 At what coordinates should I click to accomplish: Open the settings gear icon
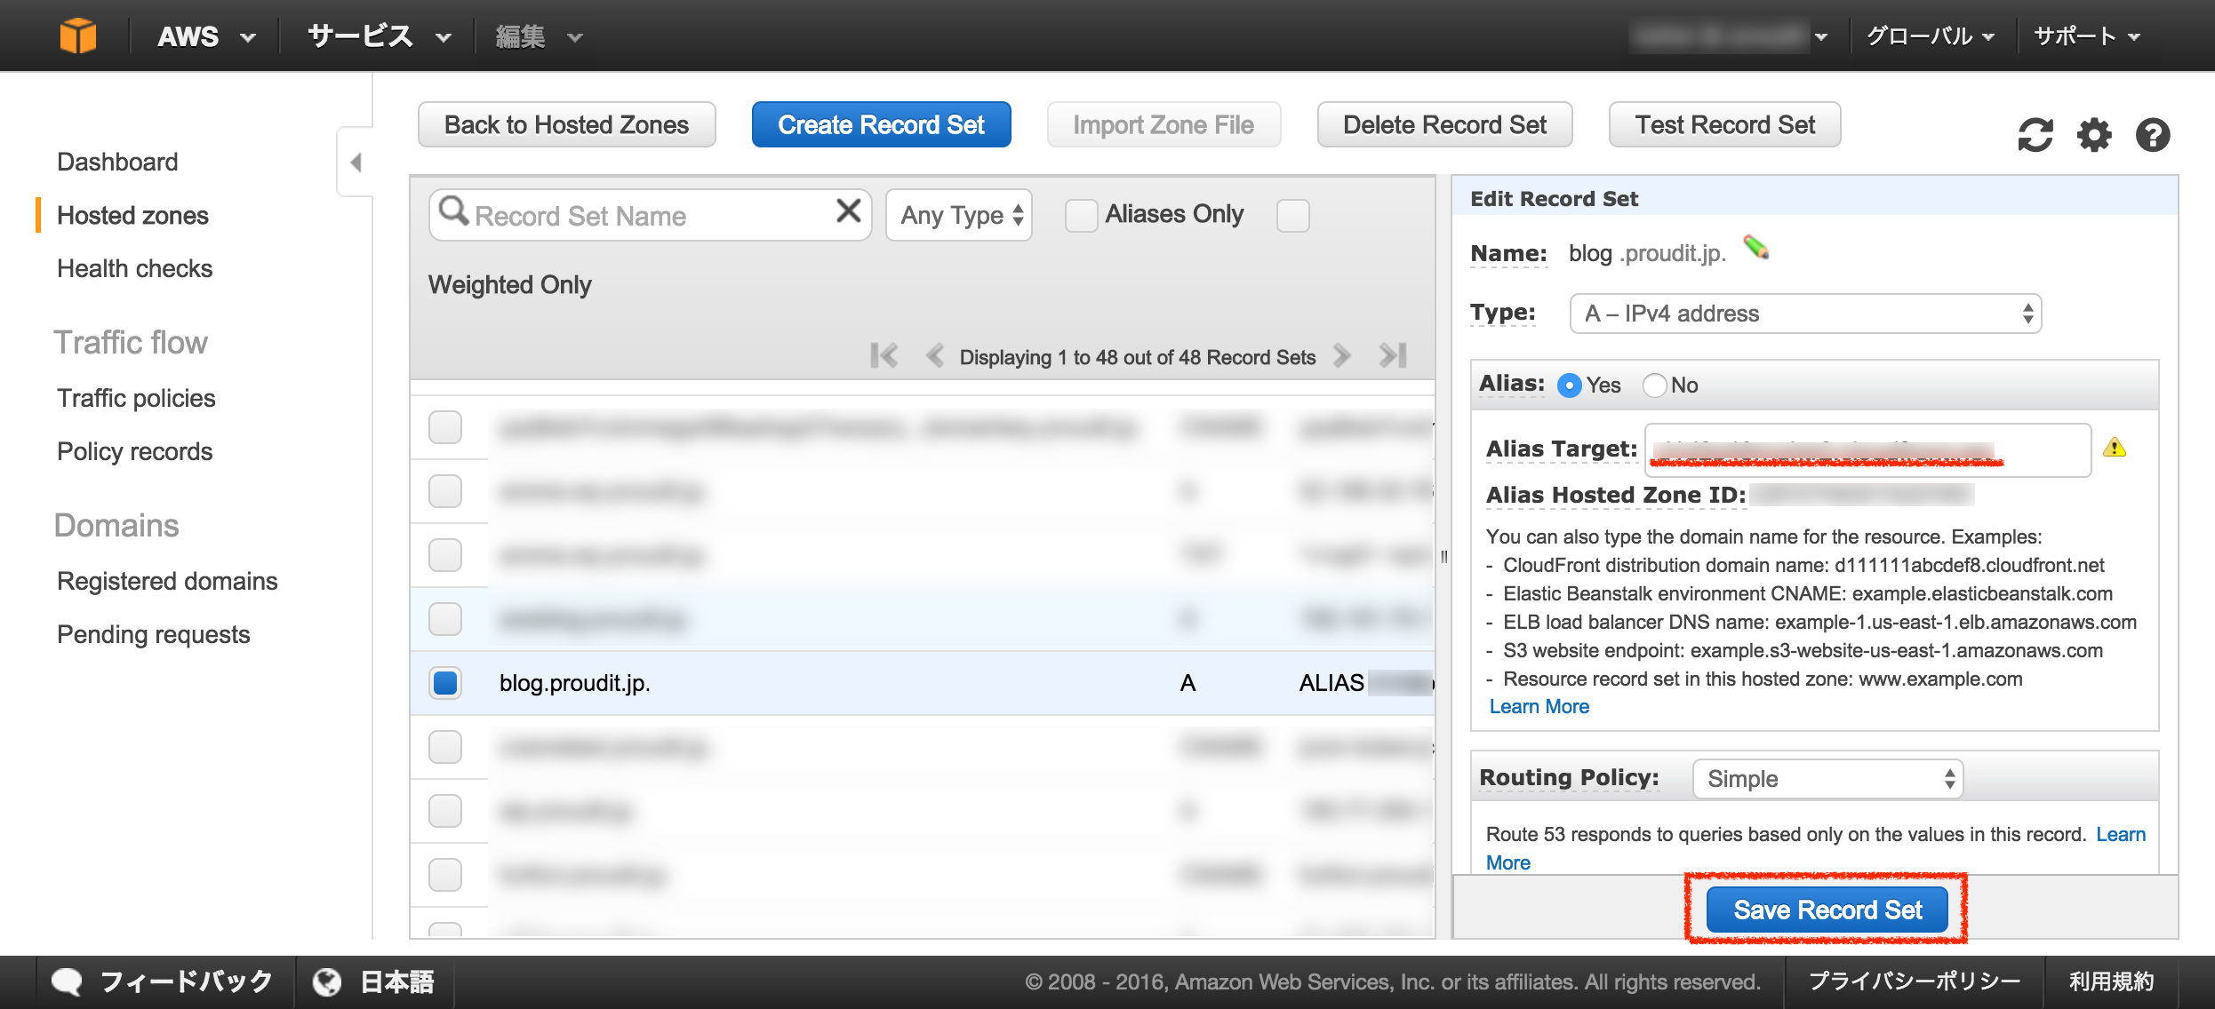pyautogui.click(x=2094, y=135)
